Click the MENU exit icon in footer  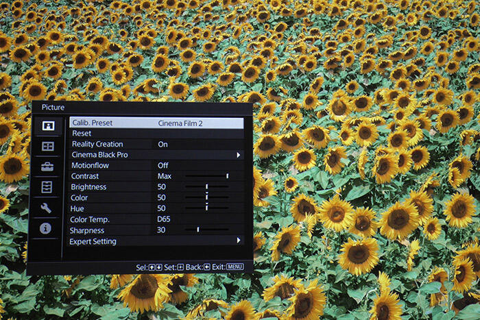pyautogui.click(x=235, y=266)
